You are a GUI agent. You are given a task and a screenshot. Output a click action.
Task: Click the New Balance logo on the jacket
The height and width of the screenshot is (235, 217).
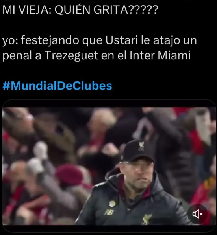tap(109, 212)
